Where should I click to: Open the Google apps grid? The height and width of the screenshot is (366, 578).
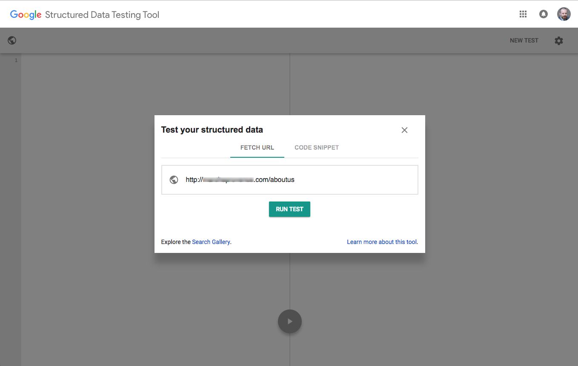tap(523, 14)
